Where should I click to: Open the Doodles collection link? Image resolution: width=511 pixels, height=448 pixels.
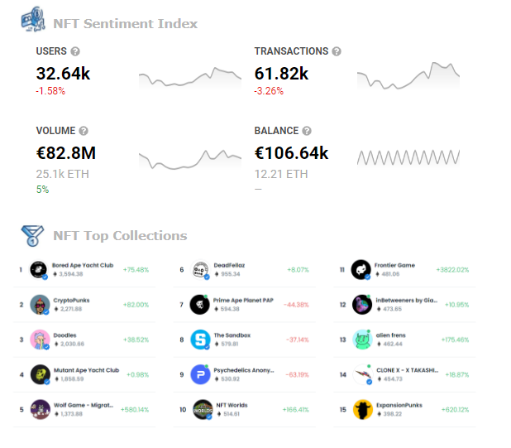[64, 335]
